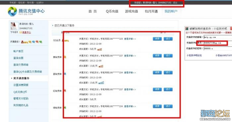
Task: Click the growth level bars for 黄钻贵族
Action: (x=101, y=66)
